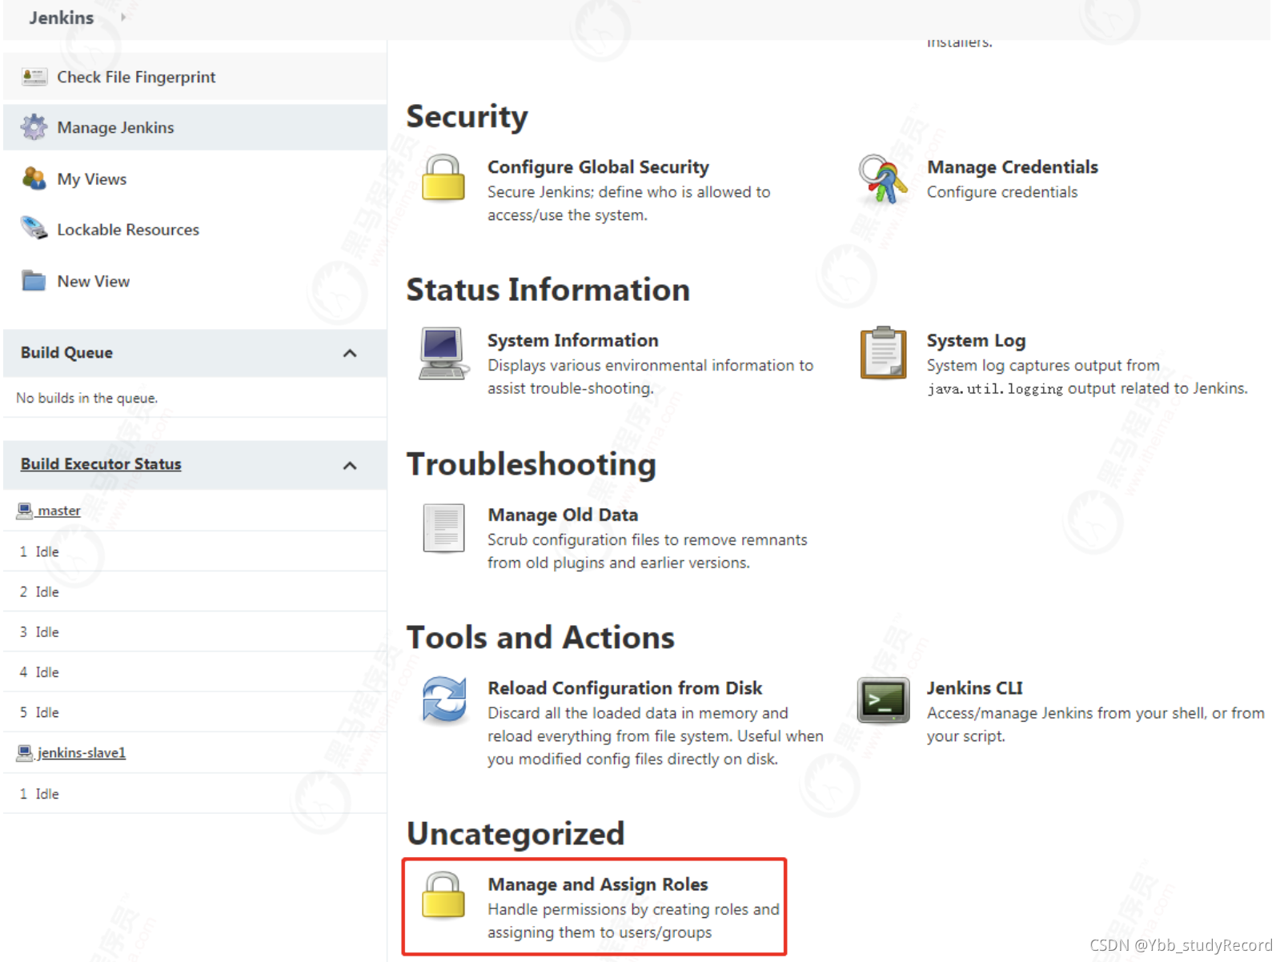The width and height of the screenshot is (1284, 962).
Task: Click the System Log clipboard icon
Action: coord(883,352)
